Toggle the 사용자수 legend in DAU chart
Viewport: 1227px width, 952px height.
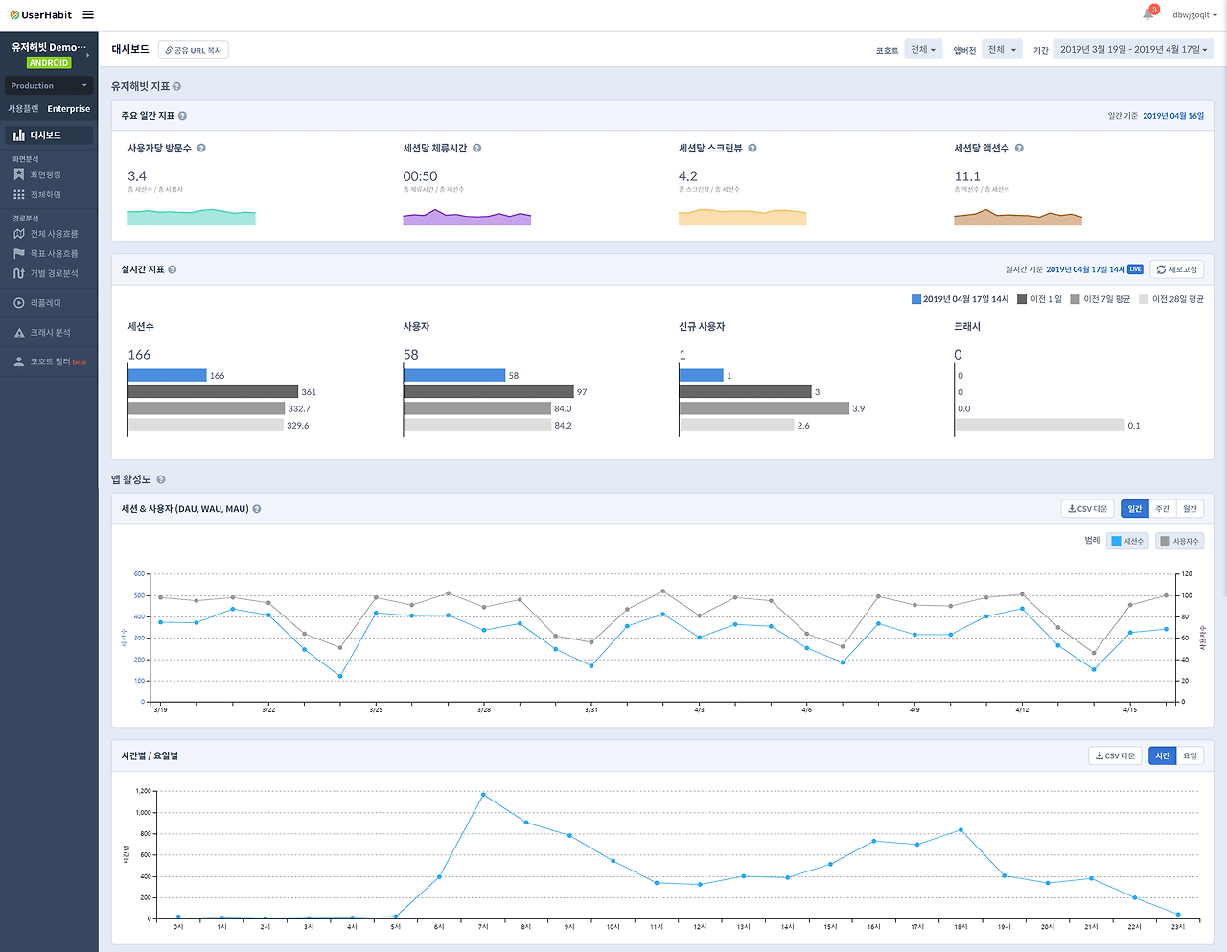pyautogui.click(x=1179, y=541)
